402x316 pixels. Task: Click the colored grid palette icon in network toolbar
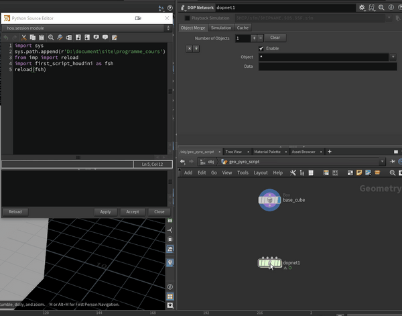[326, 173]
